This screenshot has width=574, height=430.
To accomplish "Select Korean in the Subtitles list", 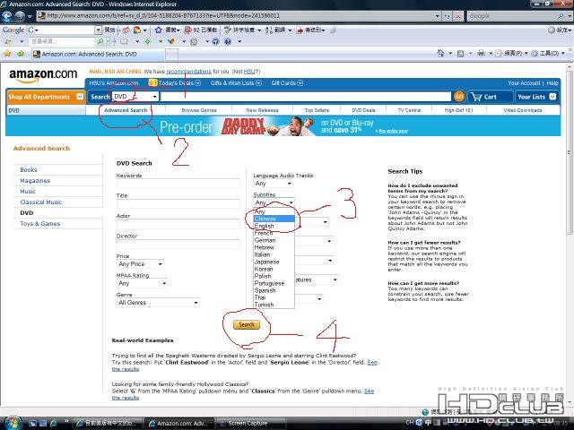I will pos(274,269).
